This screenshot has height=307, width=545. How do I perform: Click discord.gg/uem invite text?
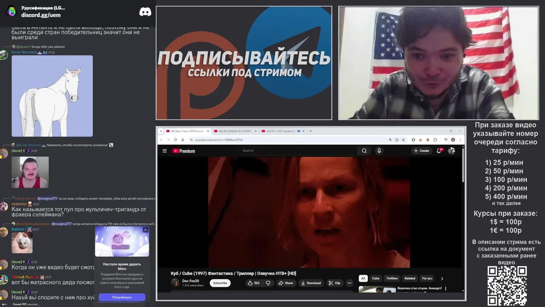tap(41, 15)
